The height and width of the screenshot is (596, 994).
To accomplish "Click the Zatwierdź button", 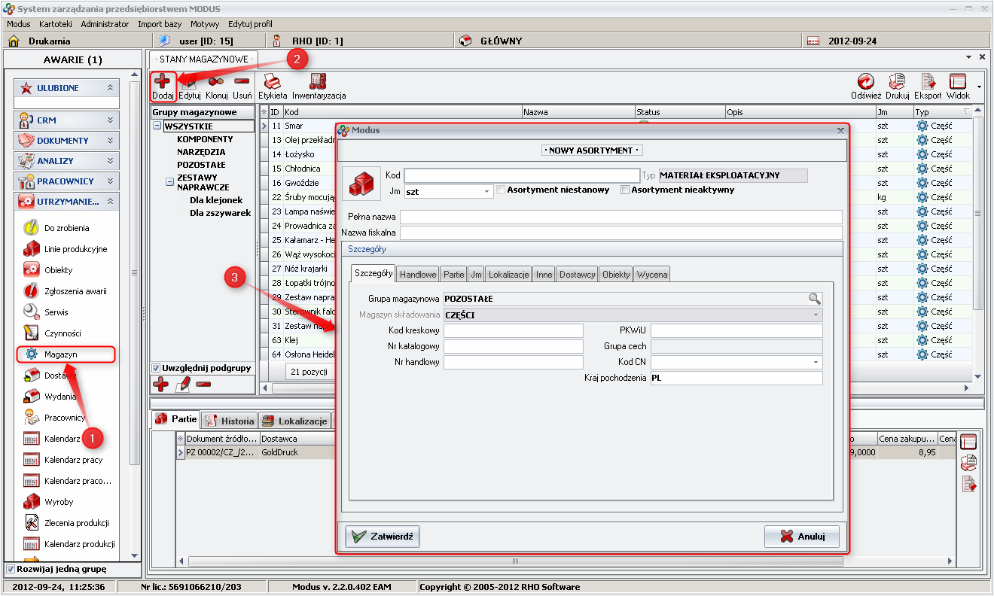I will pyautogui.click(x=383, y=537).
